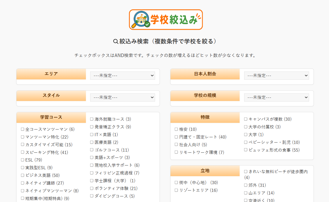Enable the IT×英語 (1) filter
Screen dimensions: 329x202
coord(92,135)
